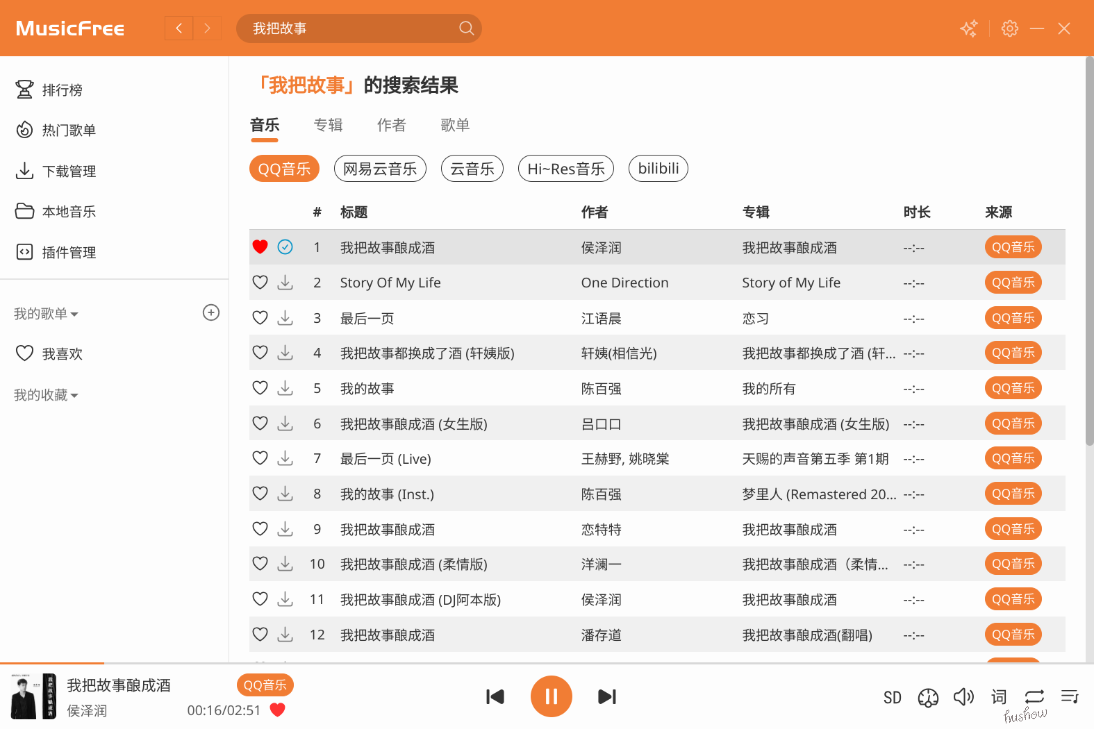Select QQ音乐 source filter
The width and height of the screenshot is (1094, 729).
click(x=284, y=169)
